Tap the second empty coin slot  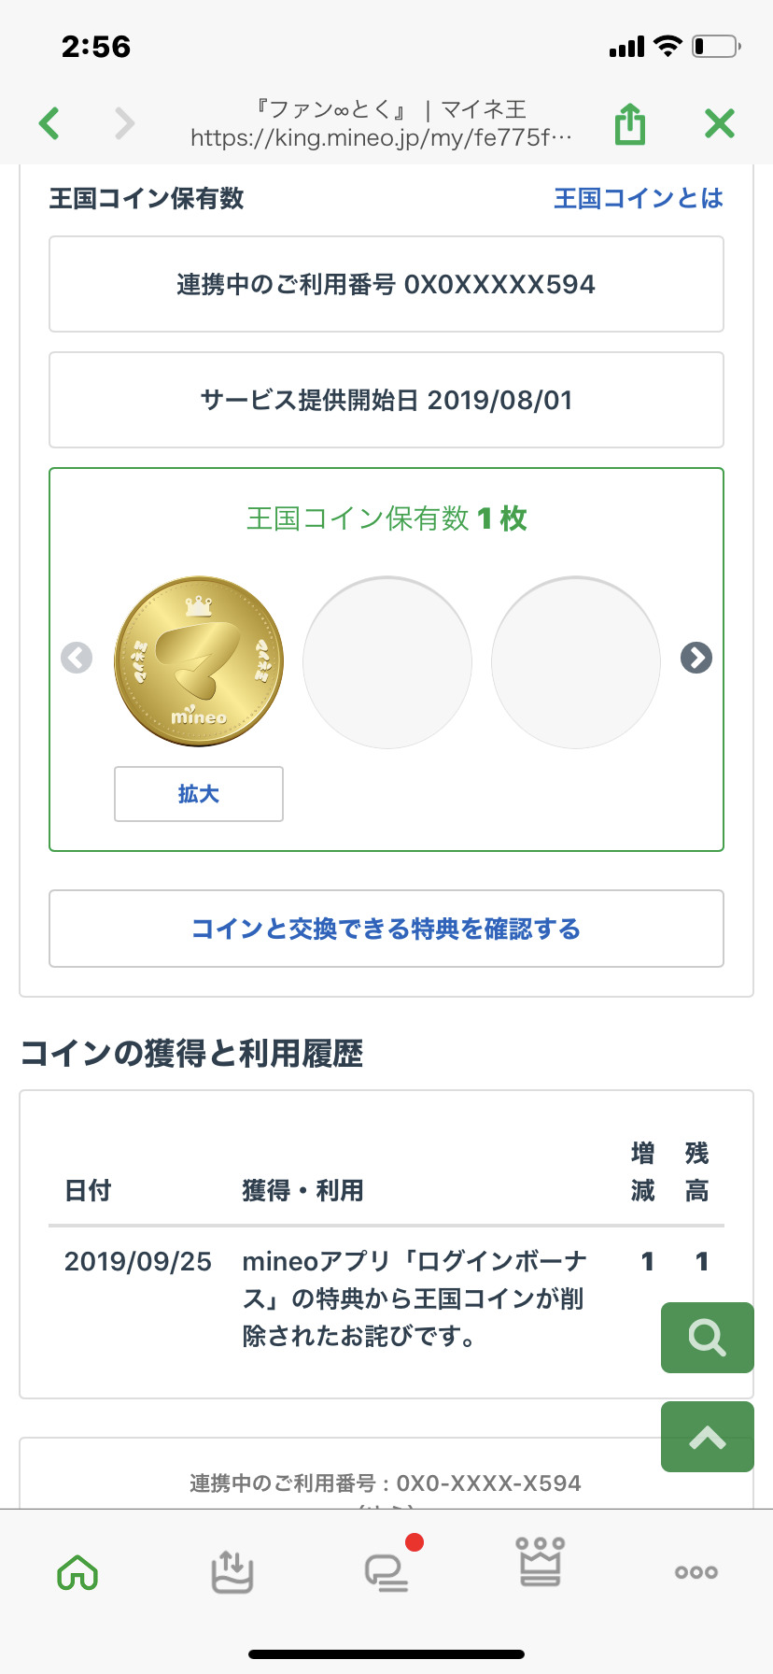coord(387,661)
